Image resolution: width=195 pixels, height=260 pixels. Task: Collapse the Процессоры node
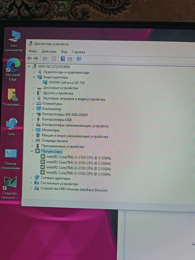(32, 151)
